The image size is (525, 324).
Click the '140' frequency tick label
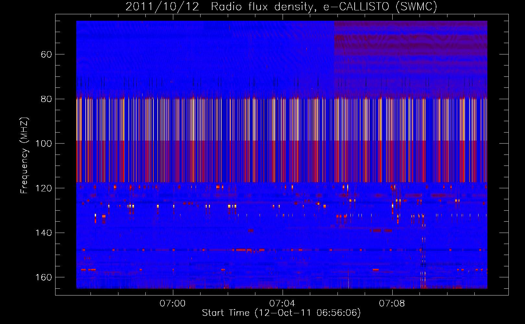point(43,233)
